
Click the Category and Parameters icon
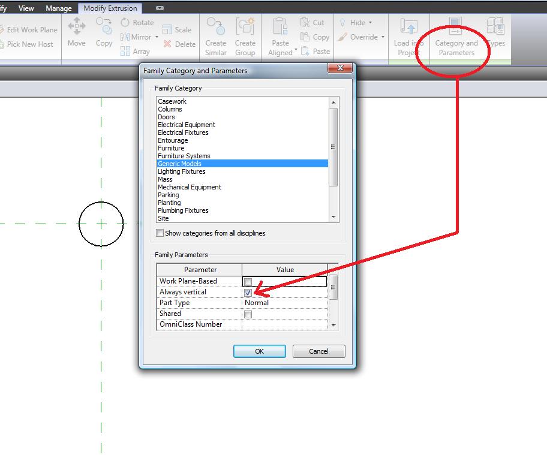(x=455, y=26)
